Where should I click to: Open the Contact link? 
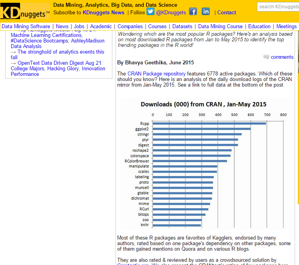tap(227, 13)
